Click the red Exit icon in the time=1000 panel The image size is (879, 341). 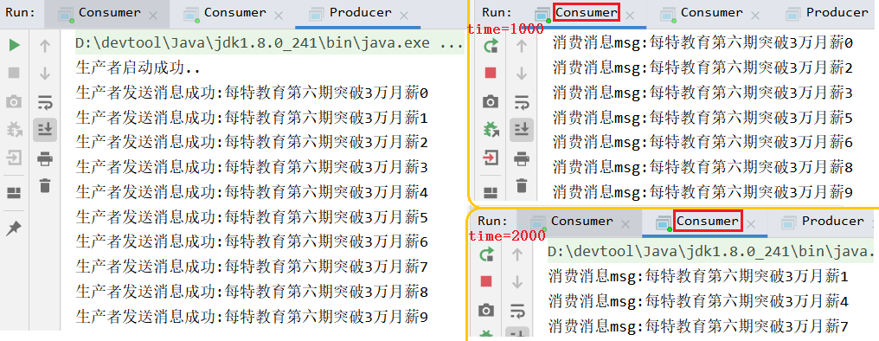coord(491,158)
